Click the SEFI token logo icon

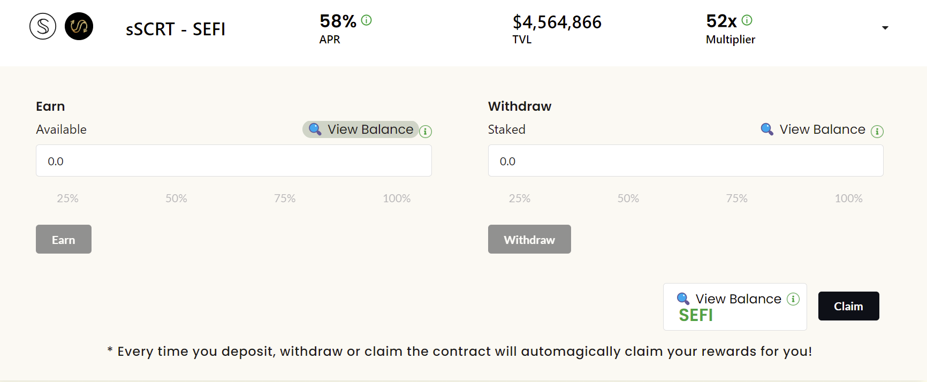tap(79, 26)
